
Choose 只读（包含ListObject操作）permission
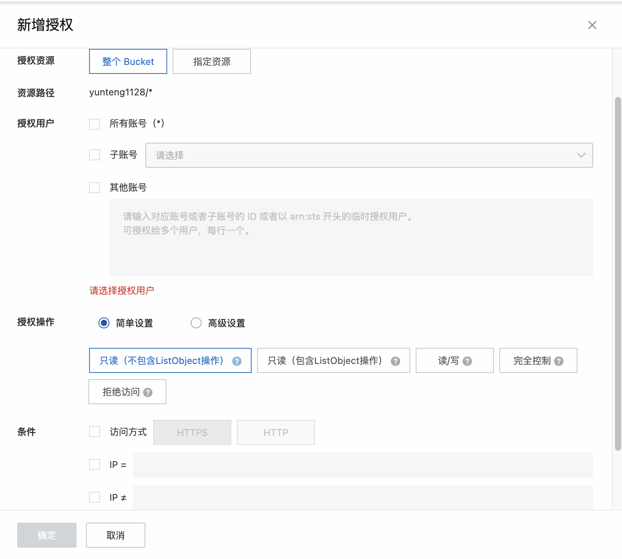[x=334, y=360]
